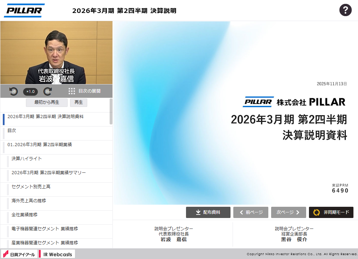Skip the video forward 10 seconds
The height and width of the screenshot is (259, 358).
coord(48,91)
